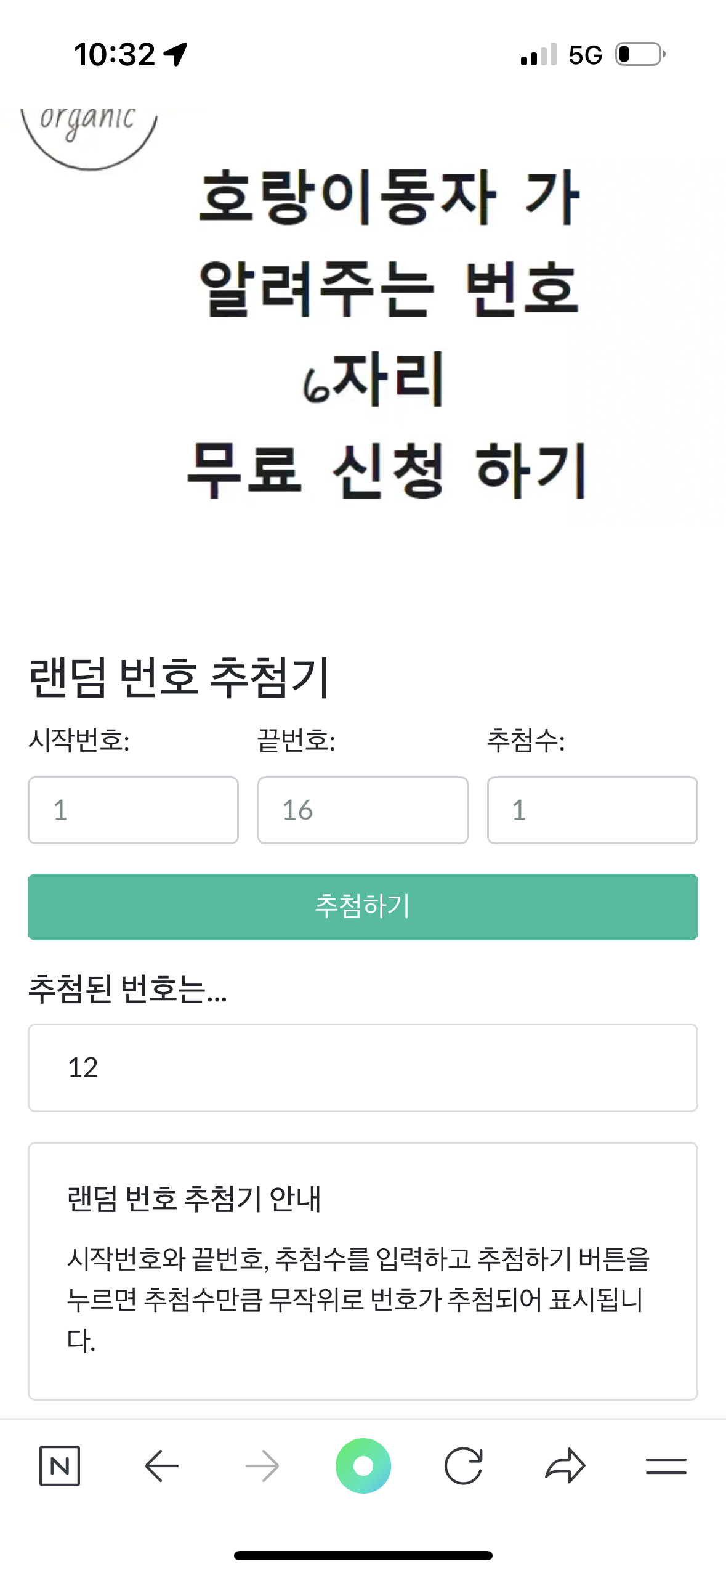Tap the battery indicator in status bar
Viewport: 726px width, 1575px height.
click(639, 54)
